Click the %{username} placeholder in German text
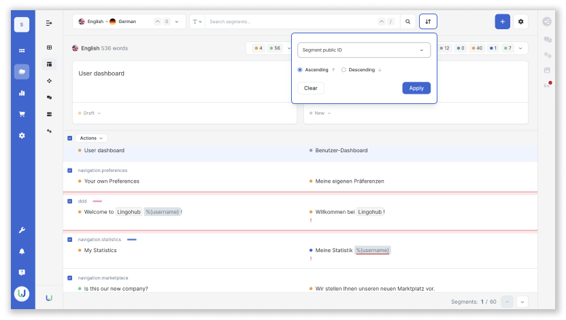The image size is (566, 320). [373, 250]
